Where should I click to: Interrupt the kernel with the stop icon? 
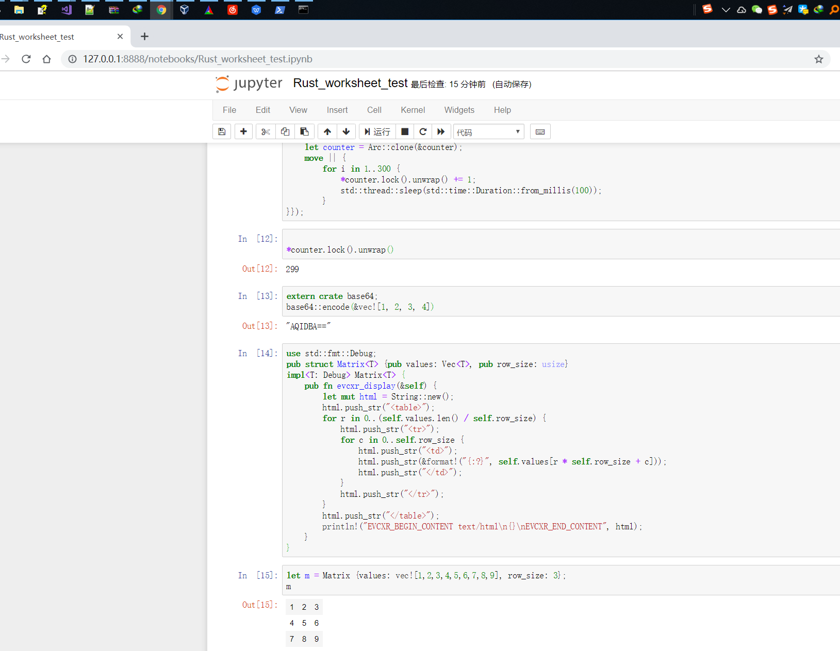405,131
